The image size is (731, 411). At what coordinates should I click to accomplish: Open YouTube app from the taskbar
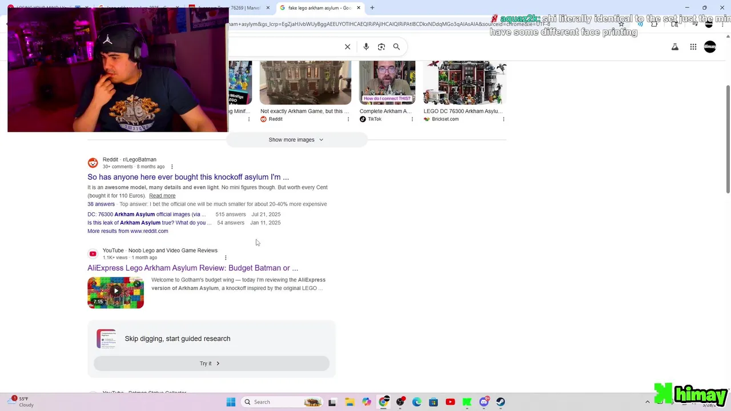point(450,402)
